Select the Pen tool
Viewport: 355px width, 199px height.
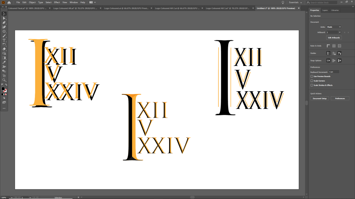click(x=4, y=22)
